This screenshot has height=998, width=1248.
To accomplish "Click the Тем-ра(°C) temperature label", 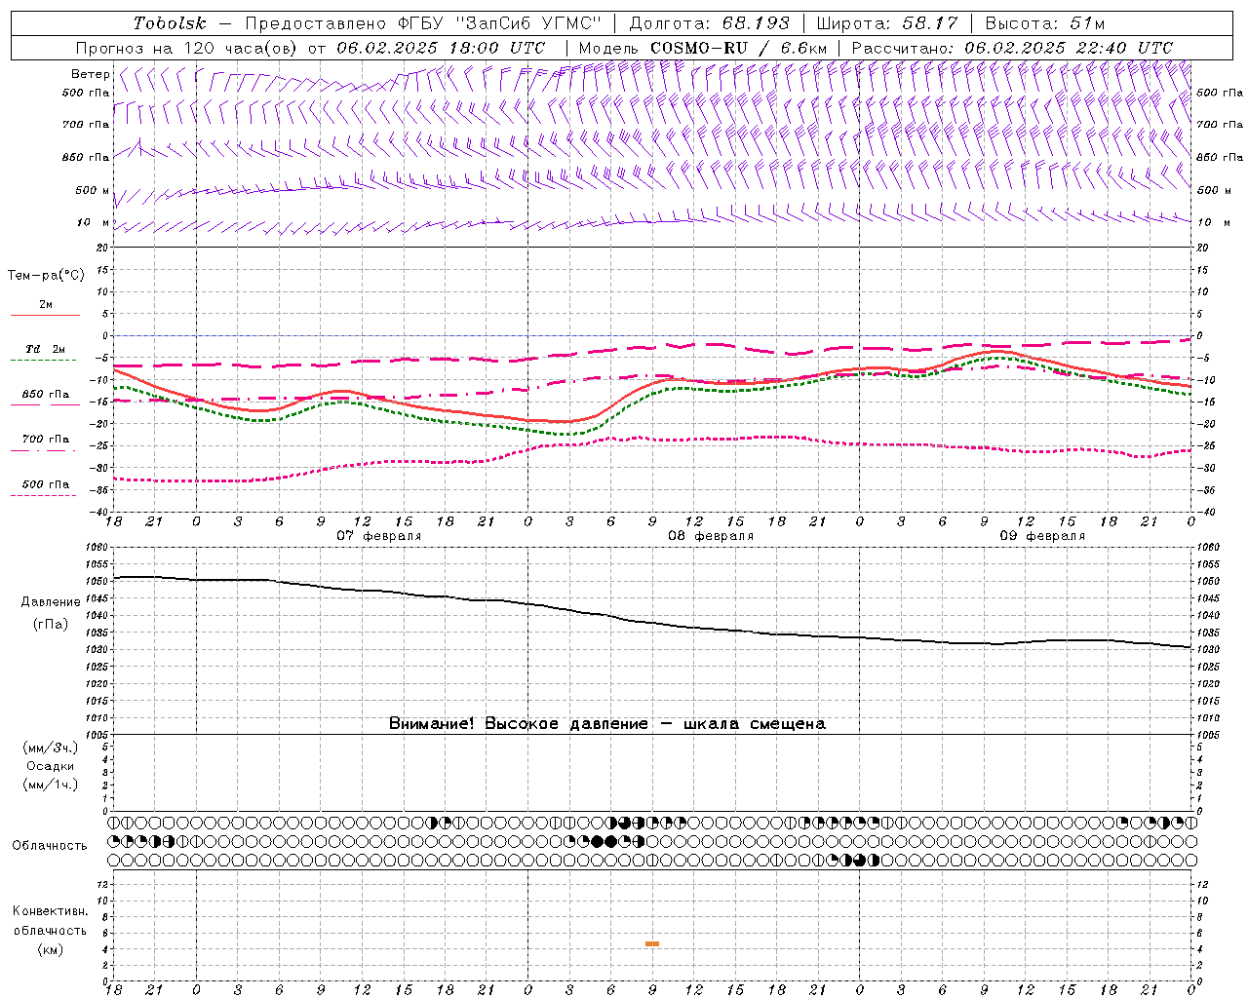I will point(46,276).
